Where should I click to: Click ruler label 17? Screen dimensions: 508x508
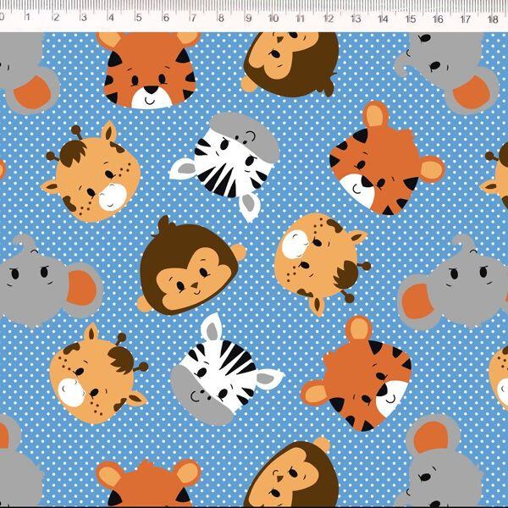coord(466,19)
